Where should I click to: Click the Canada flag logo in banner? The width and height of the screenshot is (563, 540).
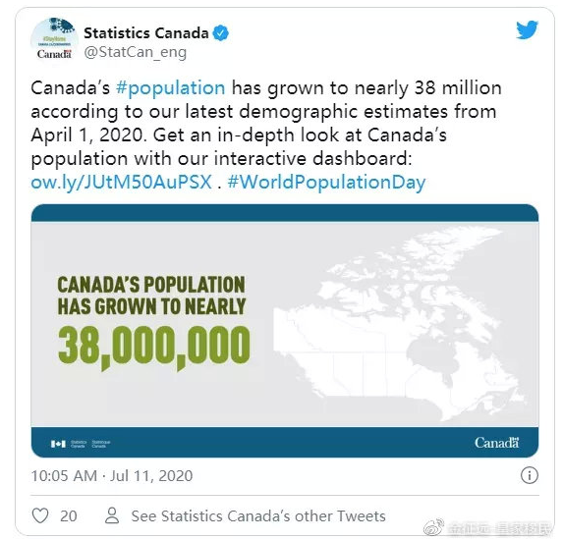coord(58,444)
